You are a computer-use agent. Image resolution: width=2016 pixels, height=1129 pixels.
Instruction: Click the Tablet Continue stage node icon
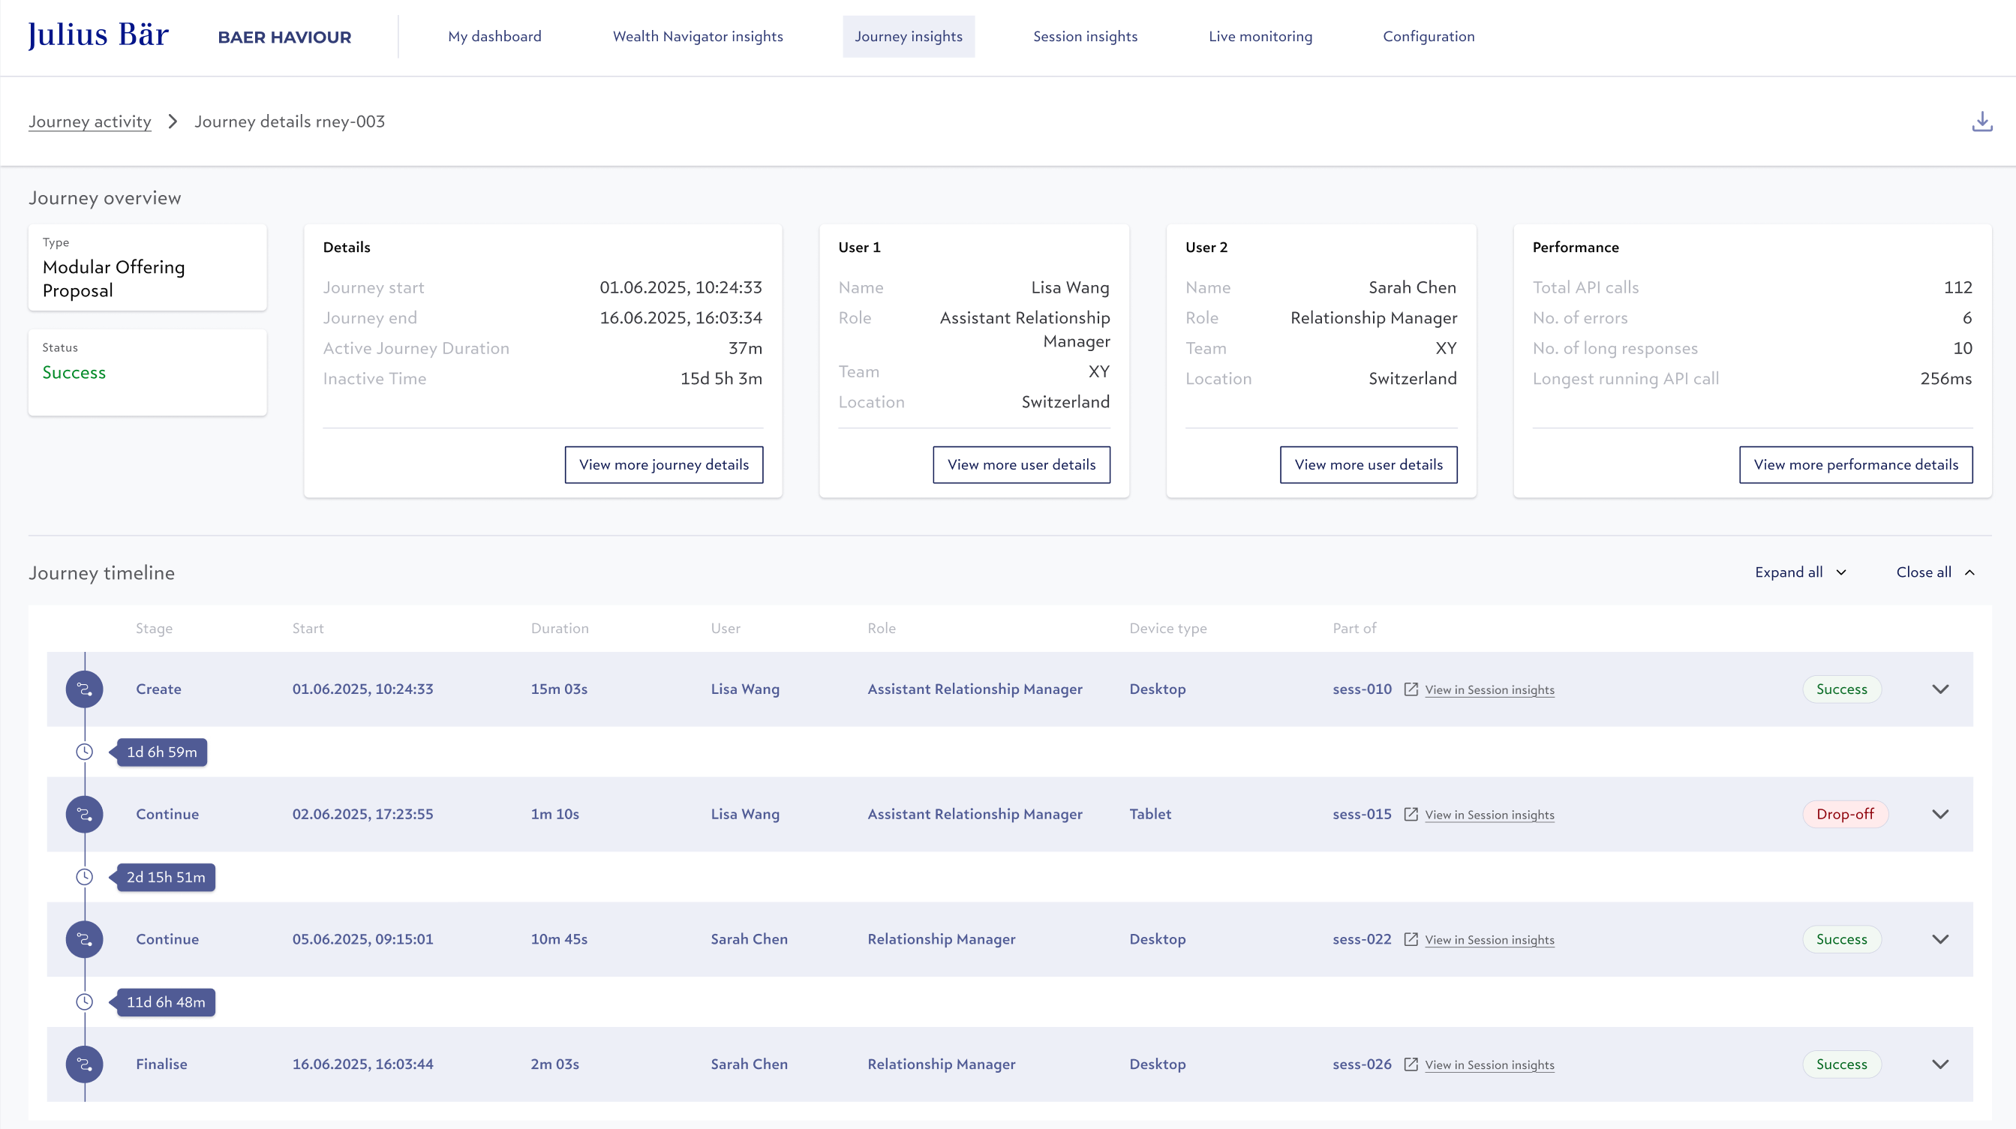pos(85,814)
